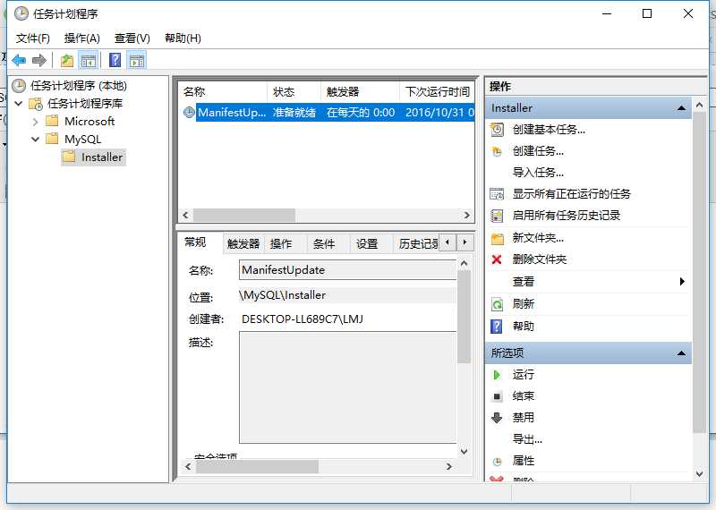Click the Microsoft folder icon in tree
This screenshot has height=510, width=716.
52,121
